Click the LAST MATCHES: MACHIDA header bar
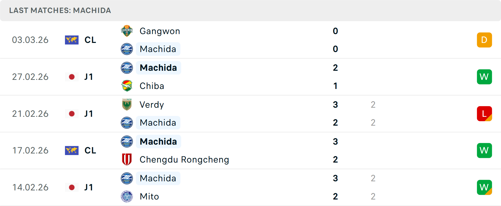The width and height of the screenshot is (501, 206). [60, 10]
